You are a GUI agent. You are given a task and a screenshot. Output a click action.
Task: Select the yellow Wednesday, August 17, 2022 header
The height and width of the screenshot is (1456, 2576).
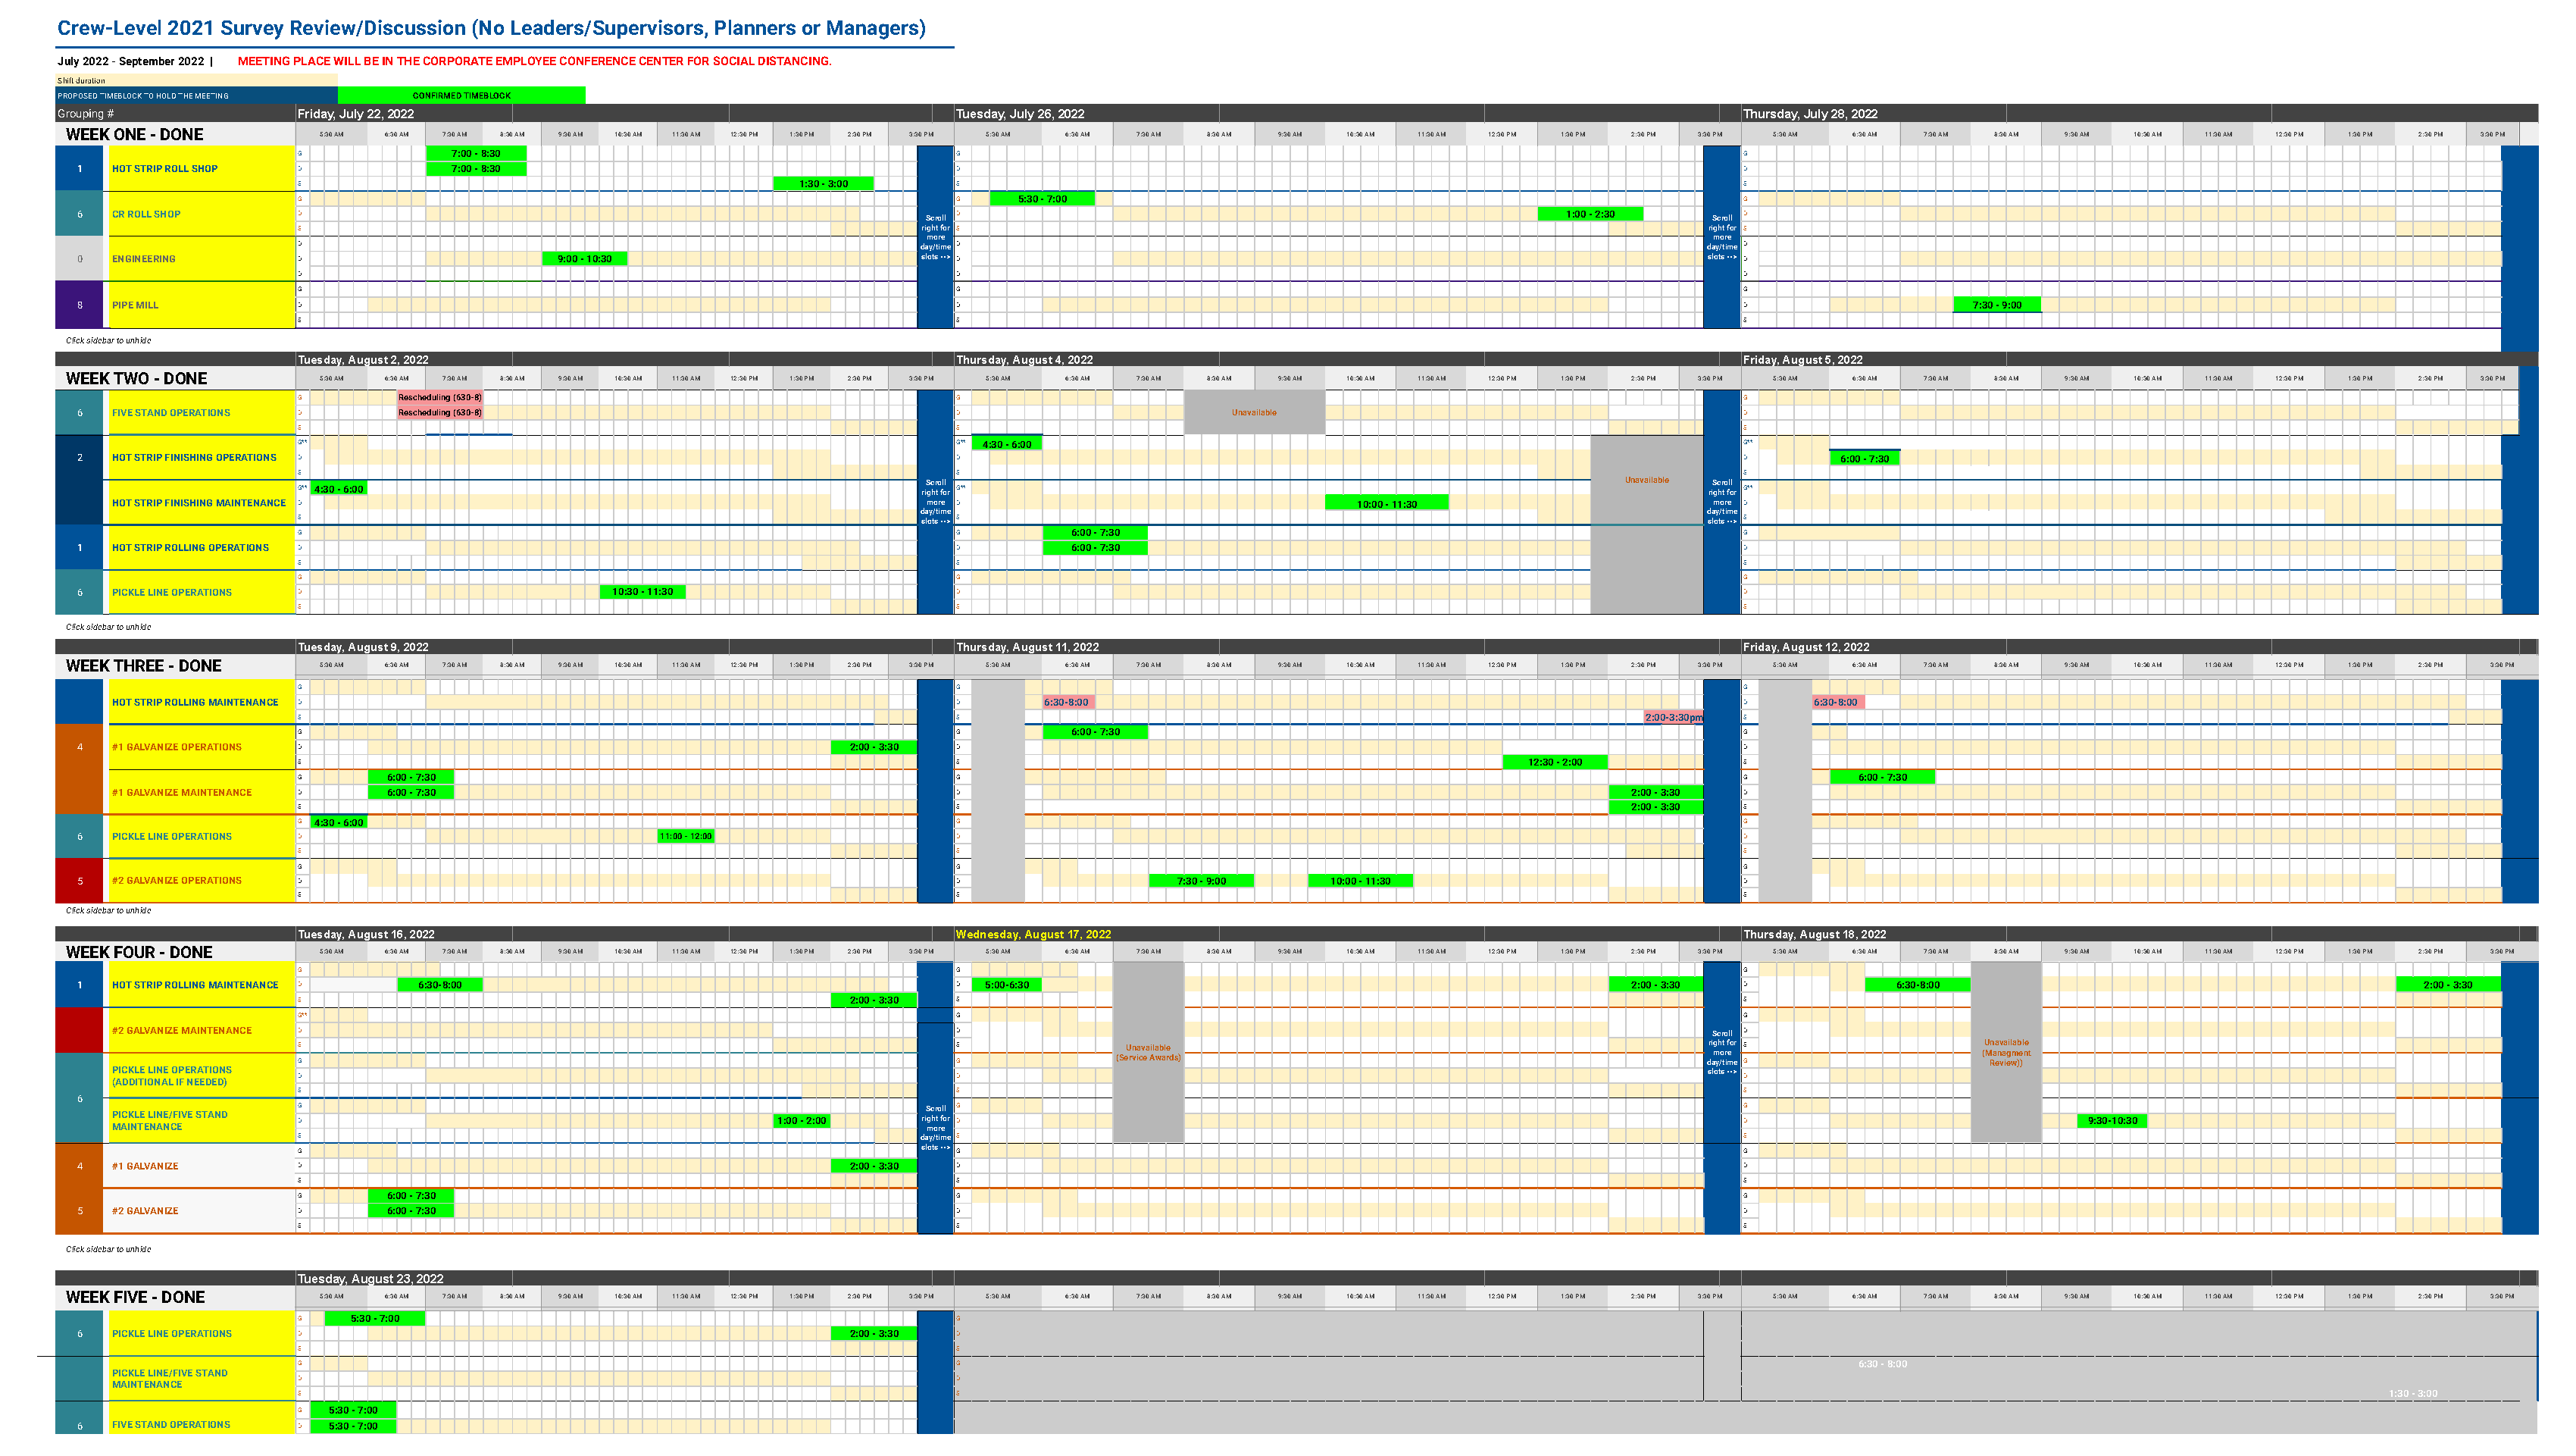[x=1033, y=935]
